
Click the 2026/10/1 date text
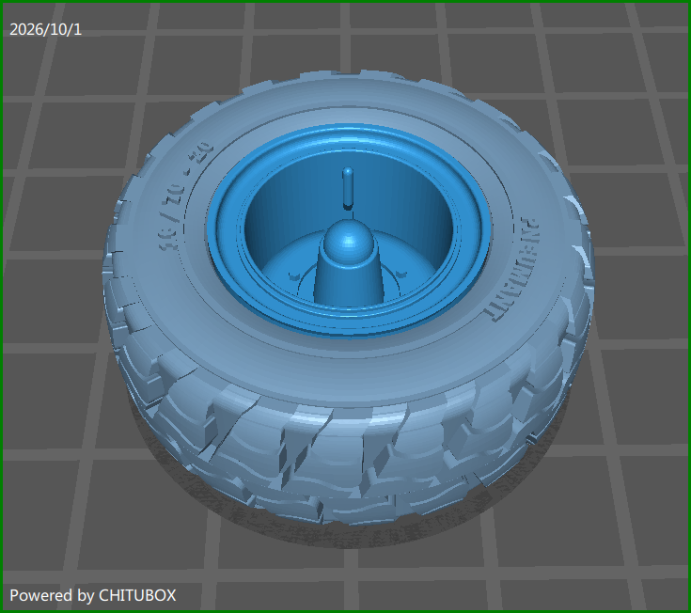coord(45,29)
